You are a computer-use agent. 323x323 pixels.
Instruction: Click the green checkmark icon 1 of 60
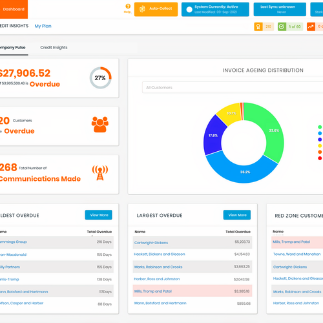[282, 26]
